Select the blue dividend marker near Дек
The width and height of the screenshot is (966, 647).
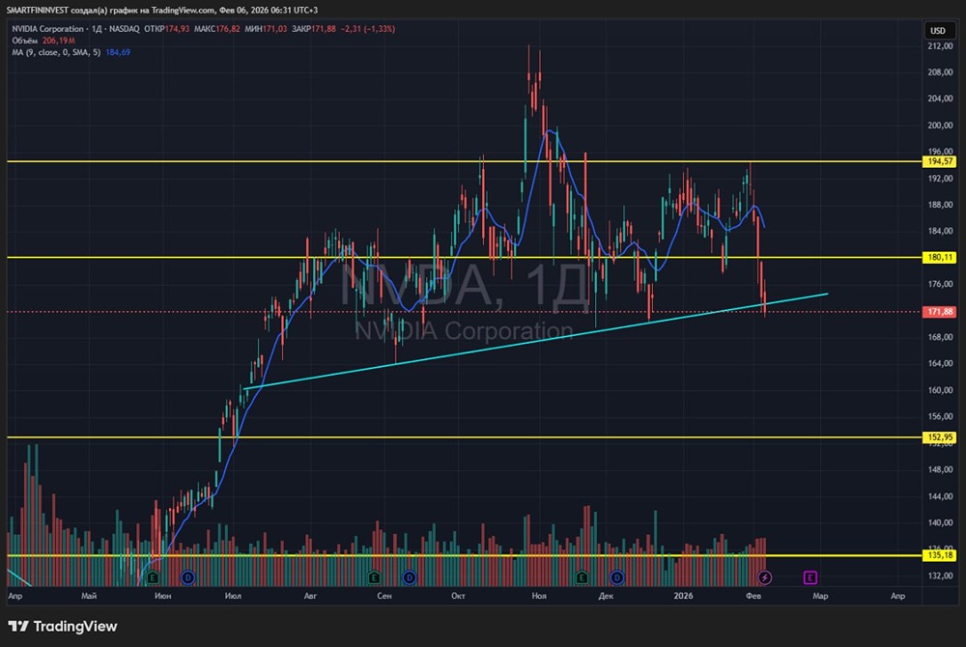pos(616,577)
